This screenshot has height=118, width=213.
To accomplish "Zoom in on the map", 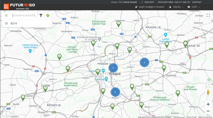I will click(x=208, y=104).
